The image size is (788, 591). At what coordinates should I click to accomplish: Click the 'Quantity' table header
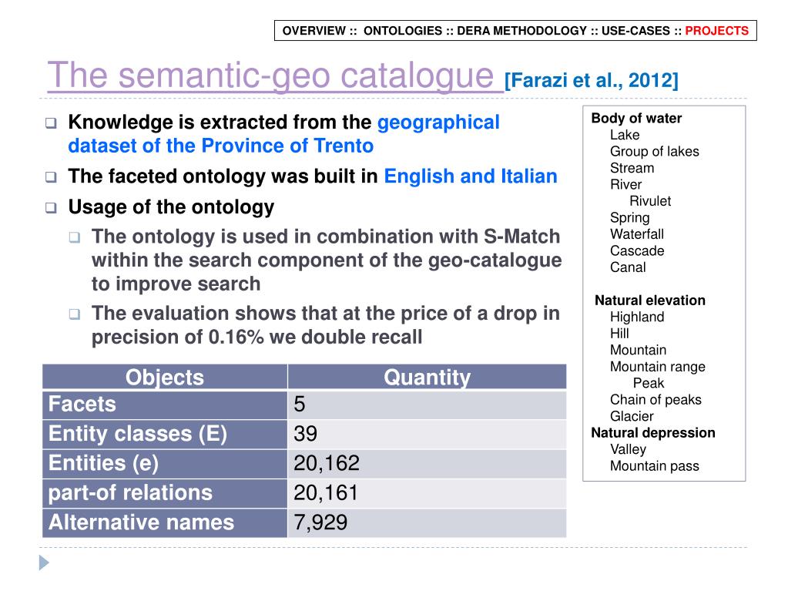point(428,377)
